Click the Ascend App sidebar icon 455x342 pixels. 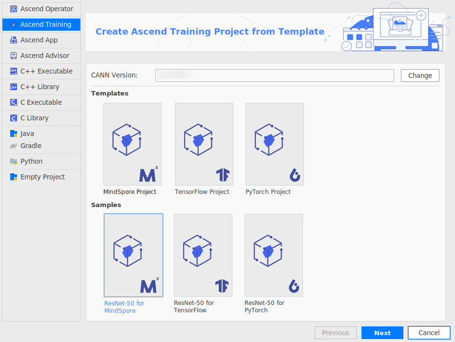tap(13, 40)
